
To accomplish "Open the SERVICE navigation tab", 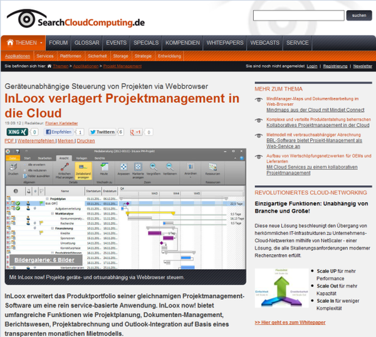I will tap(297, 43).
